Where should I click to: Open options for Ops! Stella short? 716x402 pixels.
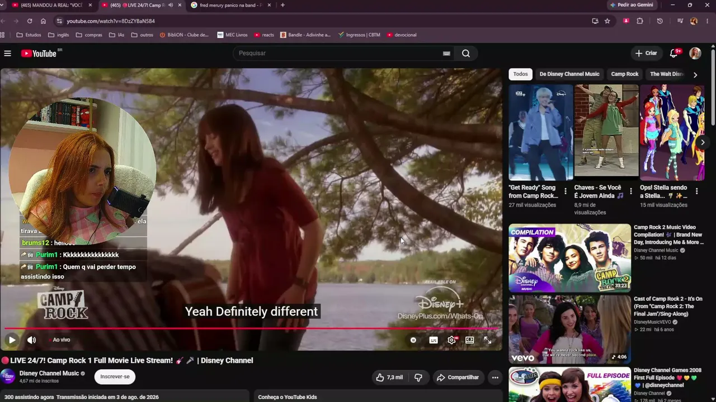click(x=697, y=192)
